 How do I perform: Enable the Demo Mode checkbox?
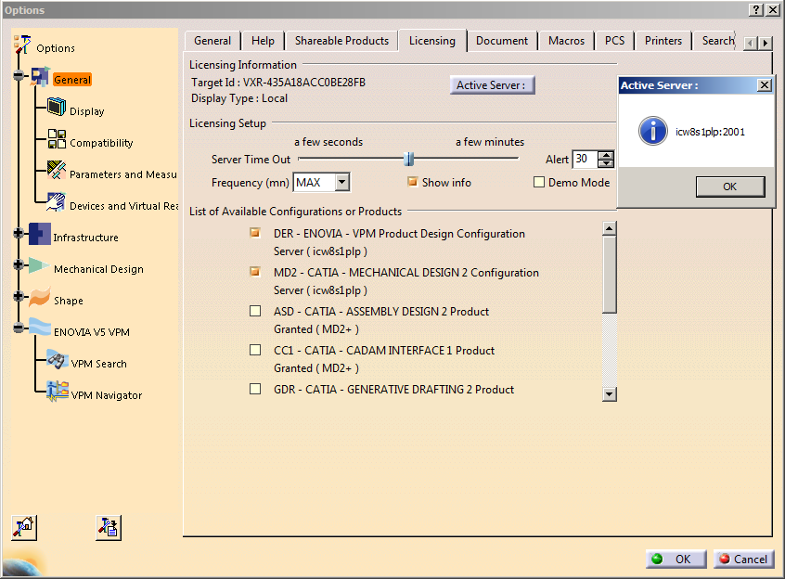(539, 183)
